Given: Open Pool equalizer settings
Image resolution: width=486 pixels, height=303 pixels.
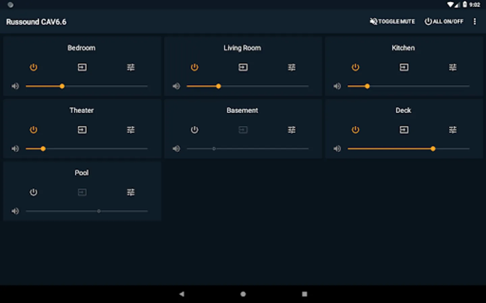Looking at the screenshot, I should [131, 192].
